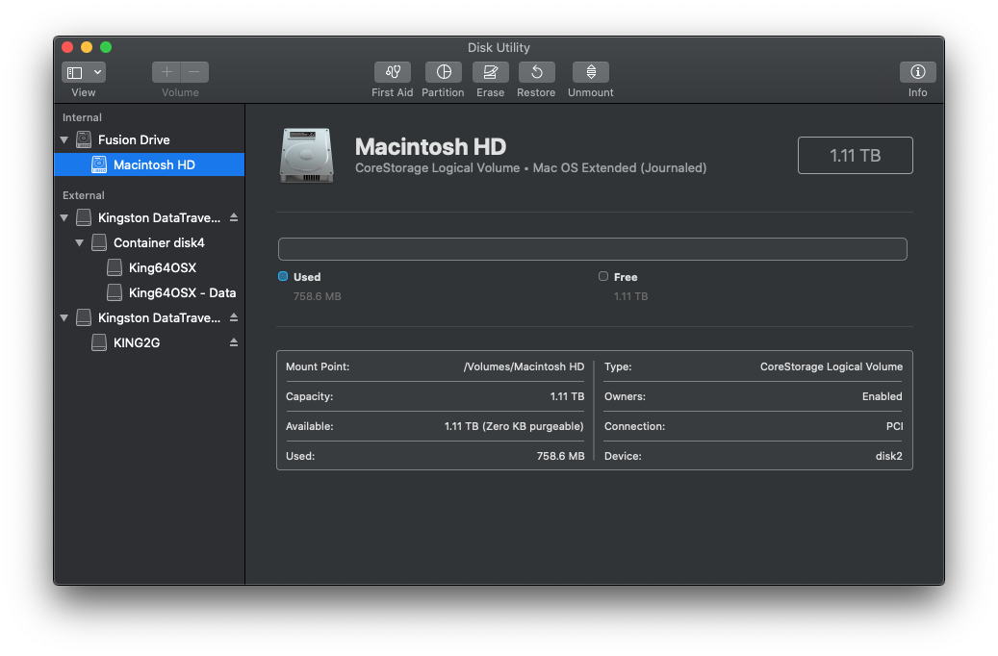Open the Partition tool
Viewport: 998px width, 656px height.
(444, 72)
